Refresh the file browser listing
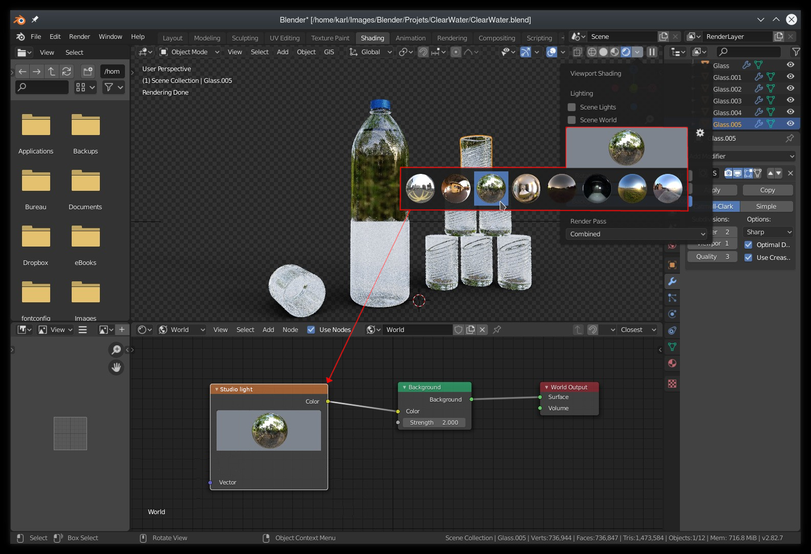811x554 pixels. (x=67, y=71)
